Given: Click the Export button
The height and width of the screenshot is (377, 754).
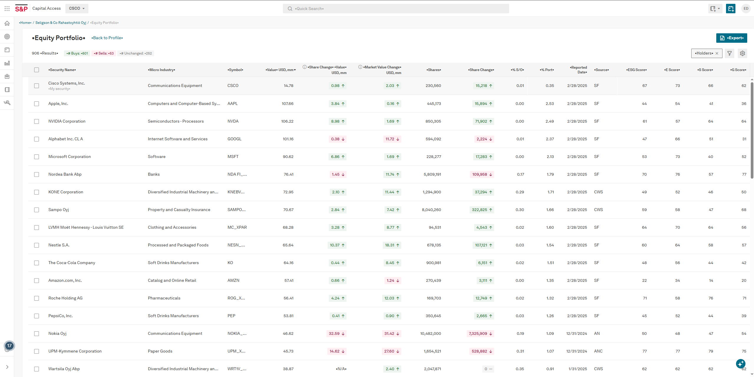Looking at the screenshot, I should click(732, 38).
